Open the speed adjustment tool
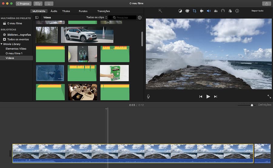The width and height of the screenshot is (273, 168). click(x=223, y=11)
